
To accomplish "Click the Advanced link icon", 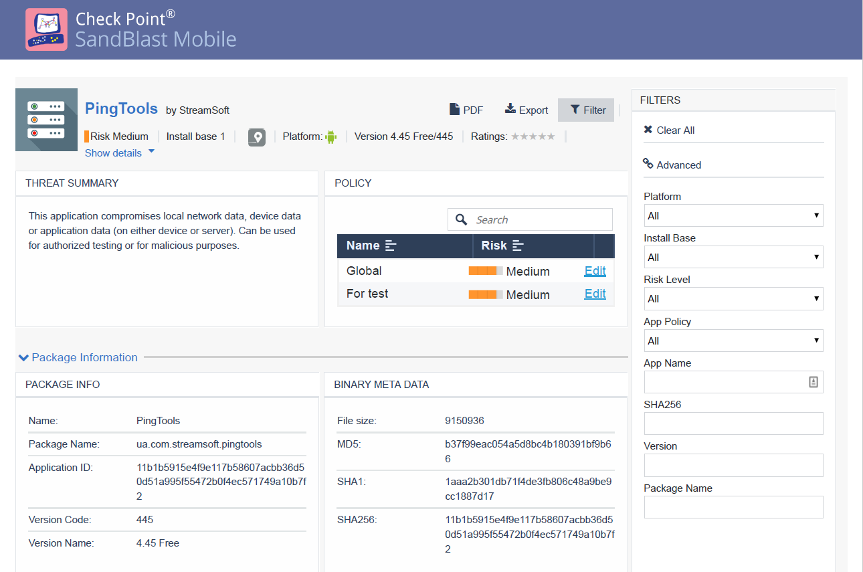I will [648, 163].
